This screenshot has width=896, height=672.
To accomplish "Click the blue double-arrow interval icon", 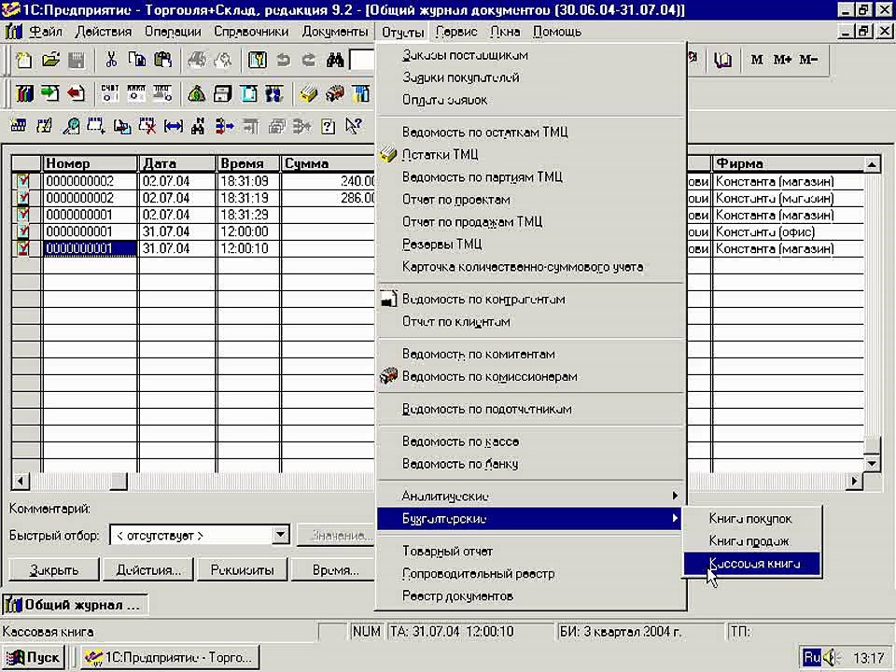I will click(x=174, y=126).
